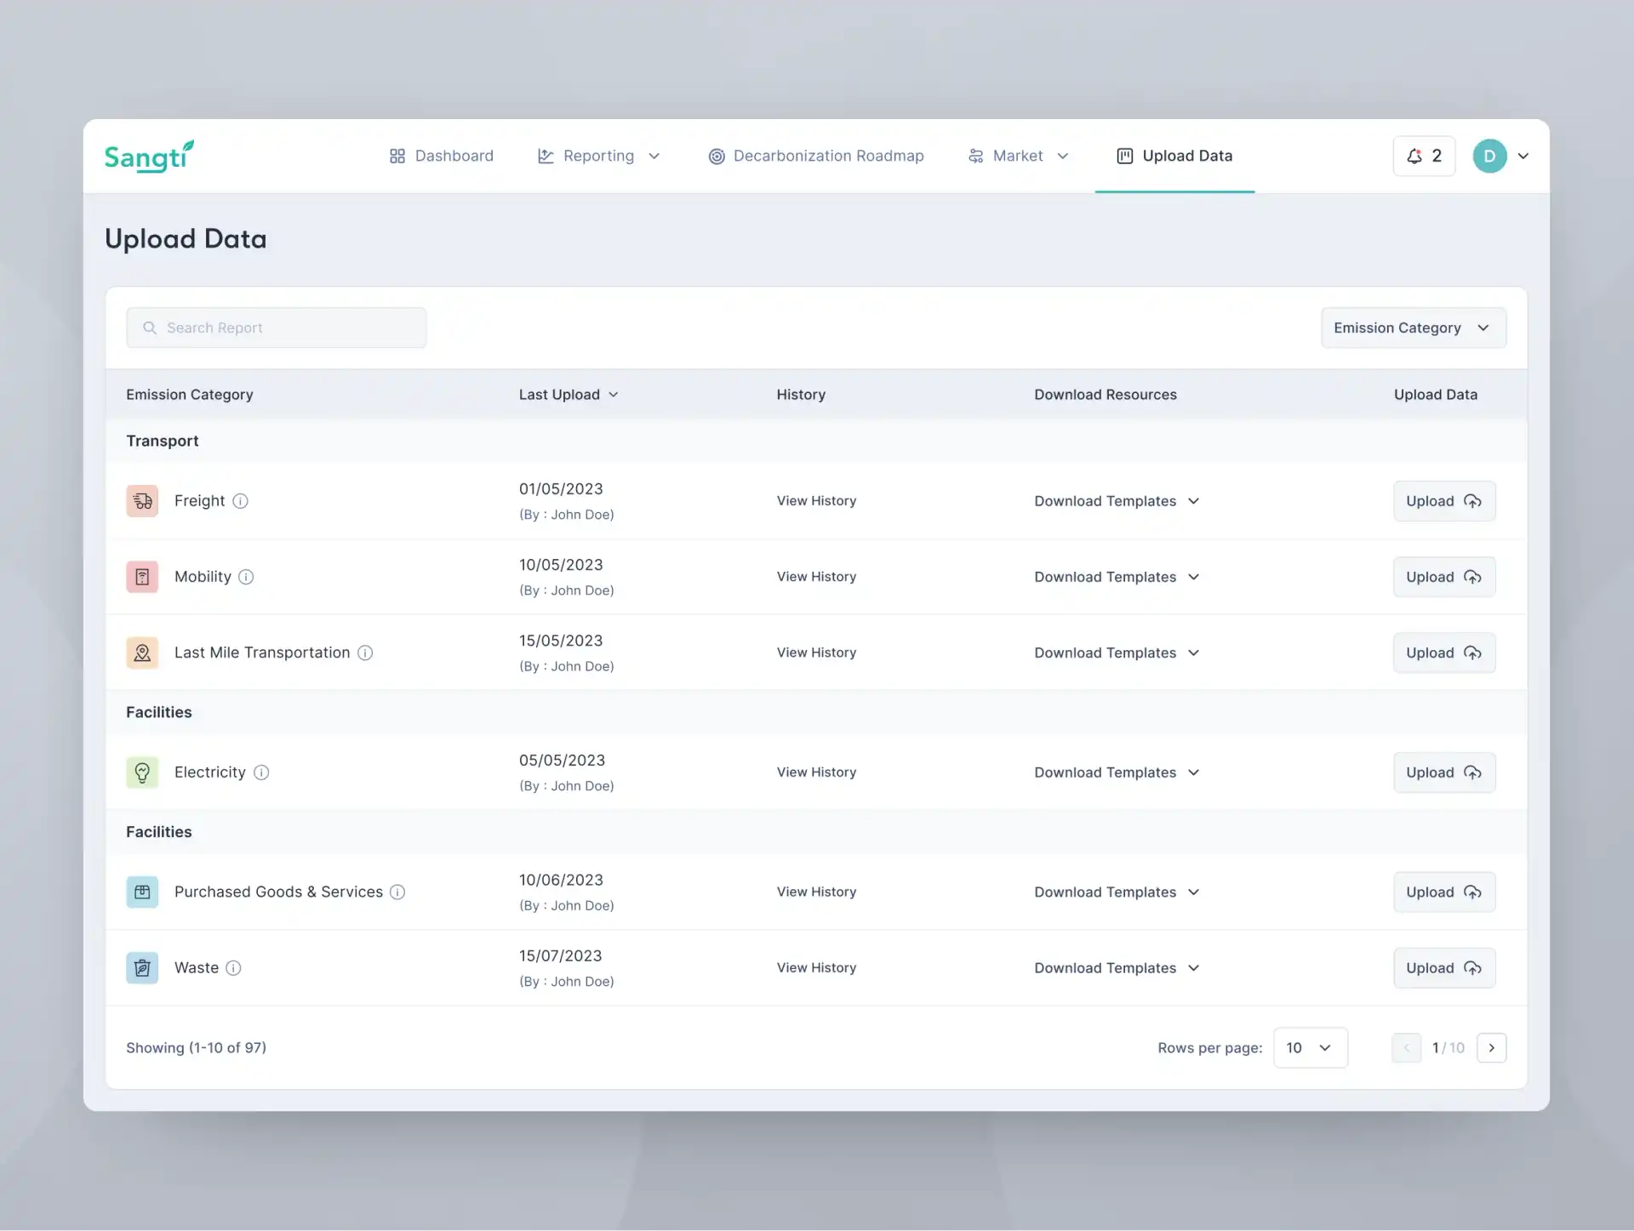Viewport: 1634px width, 1231px height.
Task: Show info for Freight
Action: pos(241,501)
